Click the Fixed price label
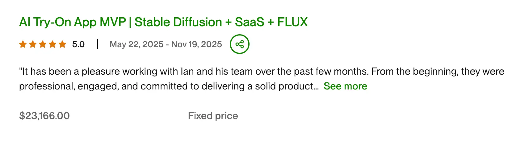This screenshot has height=145, width=525. [x=213, y=116]
